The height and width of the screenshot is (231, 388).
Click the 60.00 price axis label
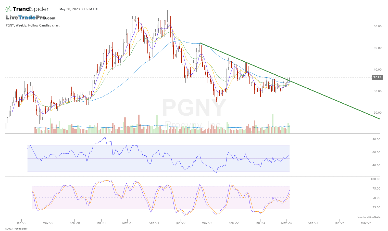(x=377, y=26)
